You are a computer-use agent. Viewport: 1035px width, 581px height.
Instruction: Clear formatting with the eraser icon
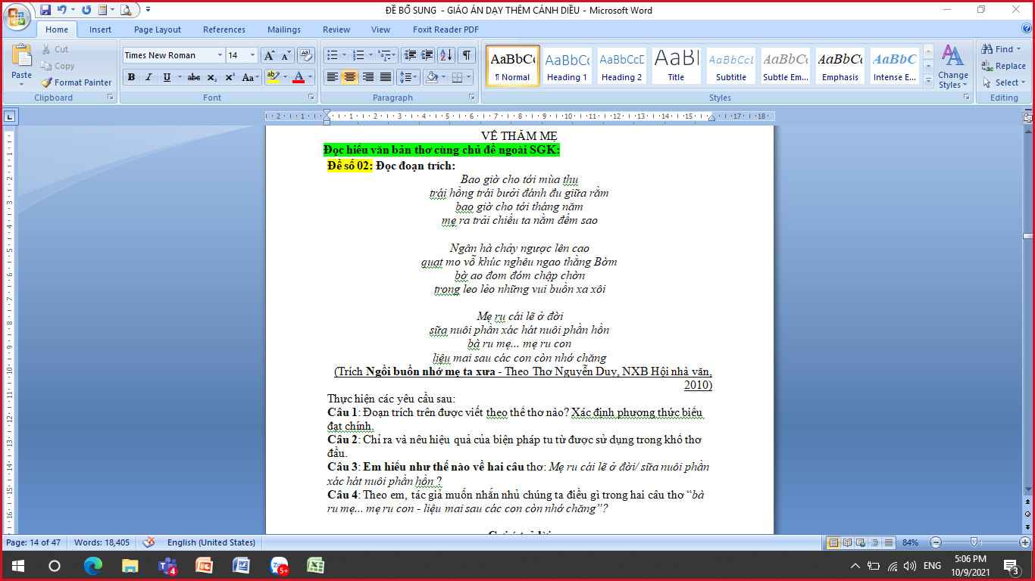[306, 55]
